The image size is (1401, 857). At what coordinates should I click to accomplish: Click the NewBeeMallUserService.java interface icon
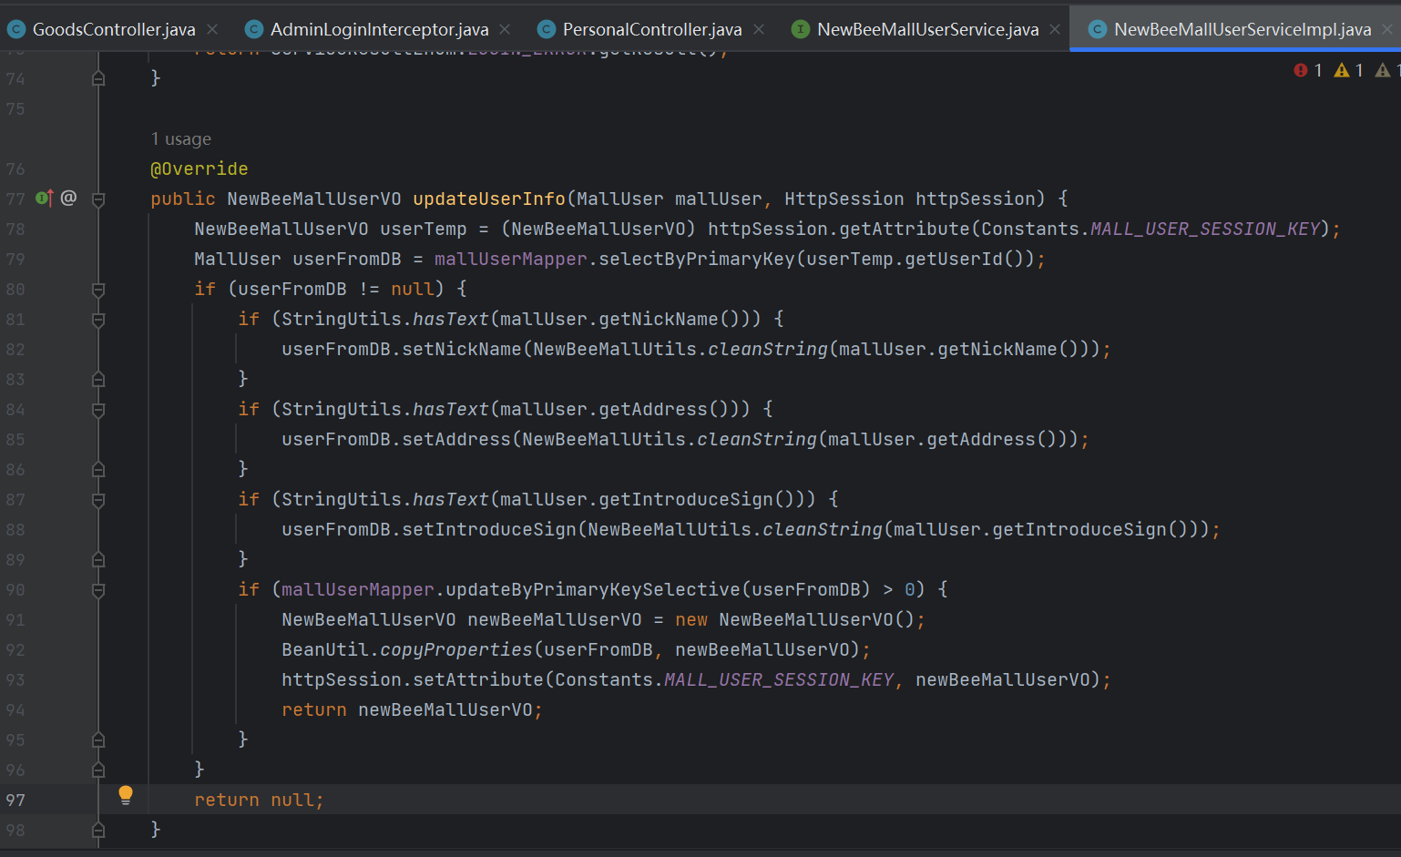click(x=800, y=29)
